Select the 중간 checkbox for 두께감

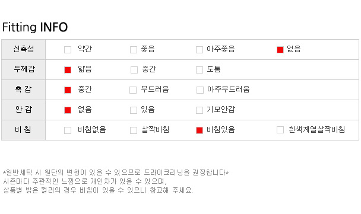point(134,70)
